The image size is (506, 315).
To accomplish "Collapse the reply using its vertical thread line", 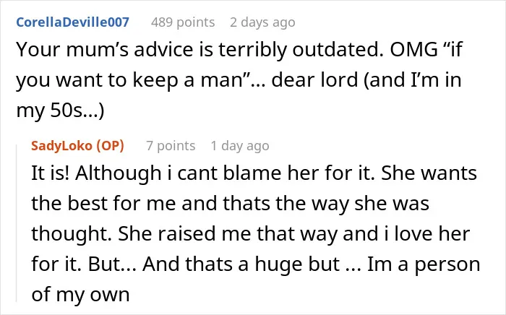I will (x=17, y=223).
